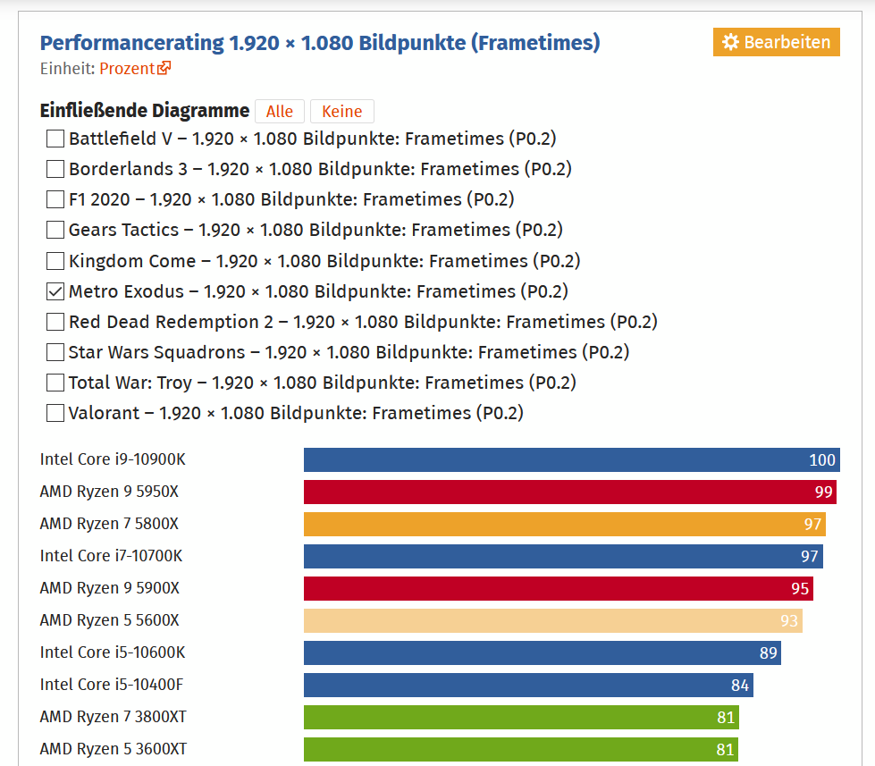
Task: Click the AMD Ryzen 5 3600XT label
Action: pos(114,749)
